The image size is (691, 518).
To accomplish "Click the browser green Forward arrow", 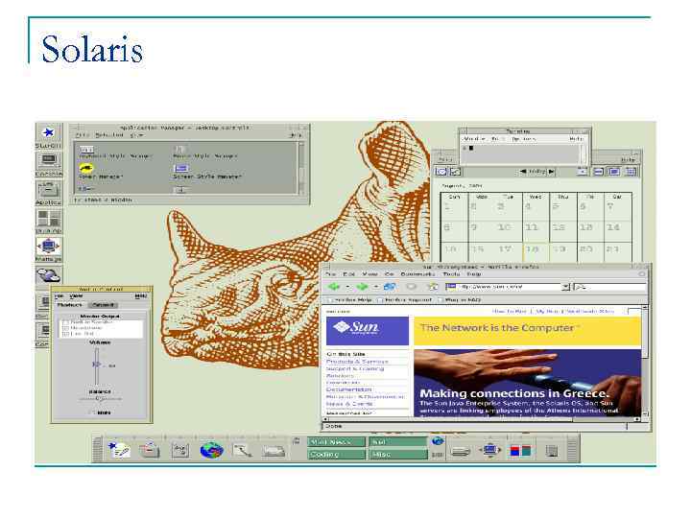I will click(362, 287).
